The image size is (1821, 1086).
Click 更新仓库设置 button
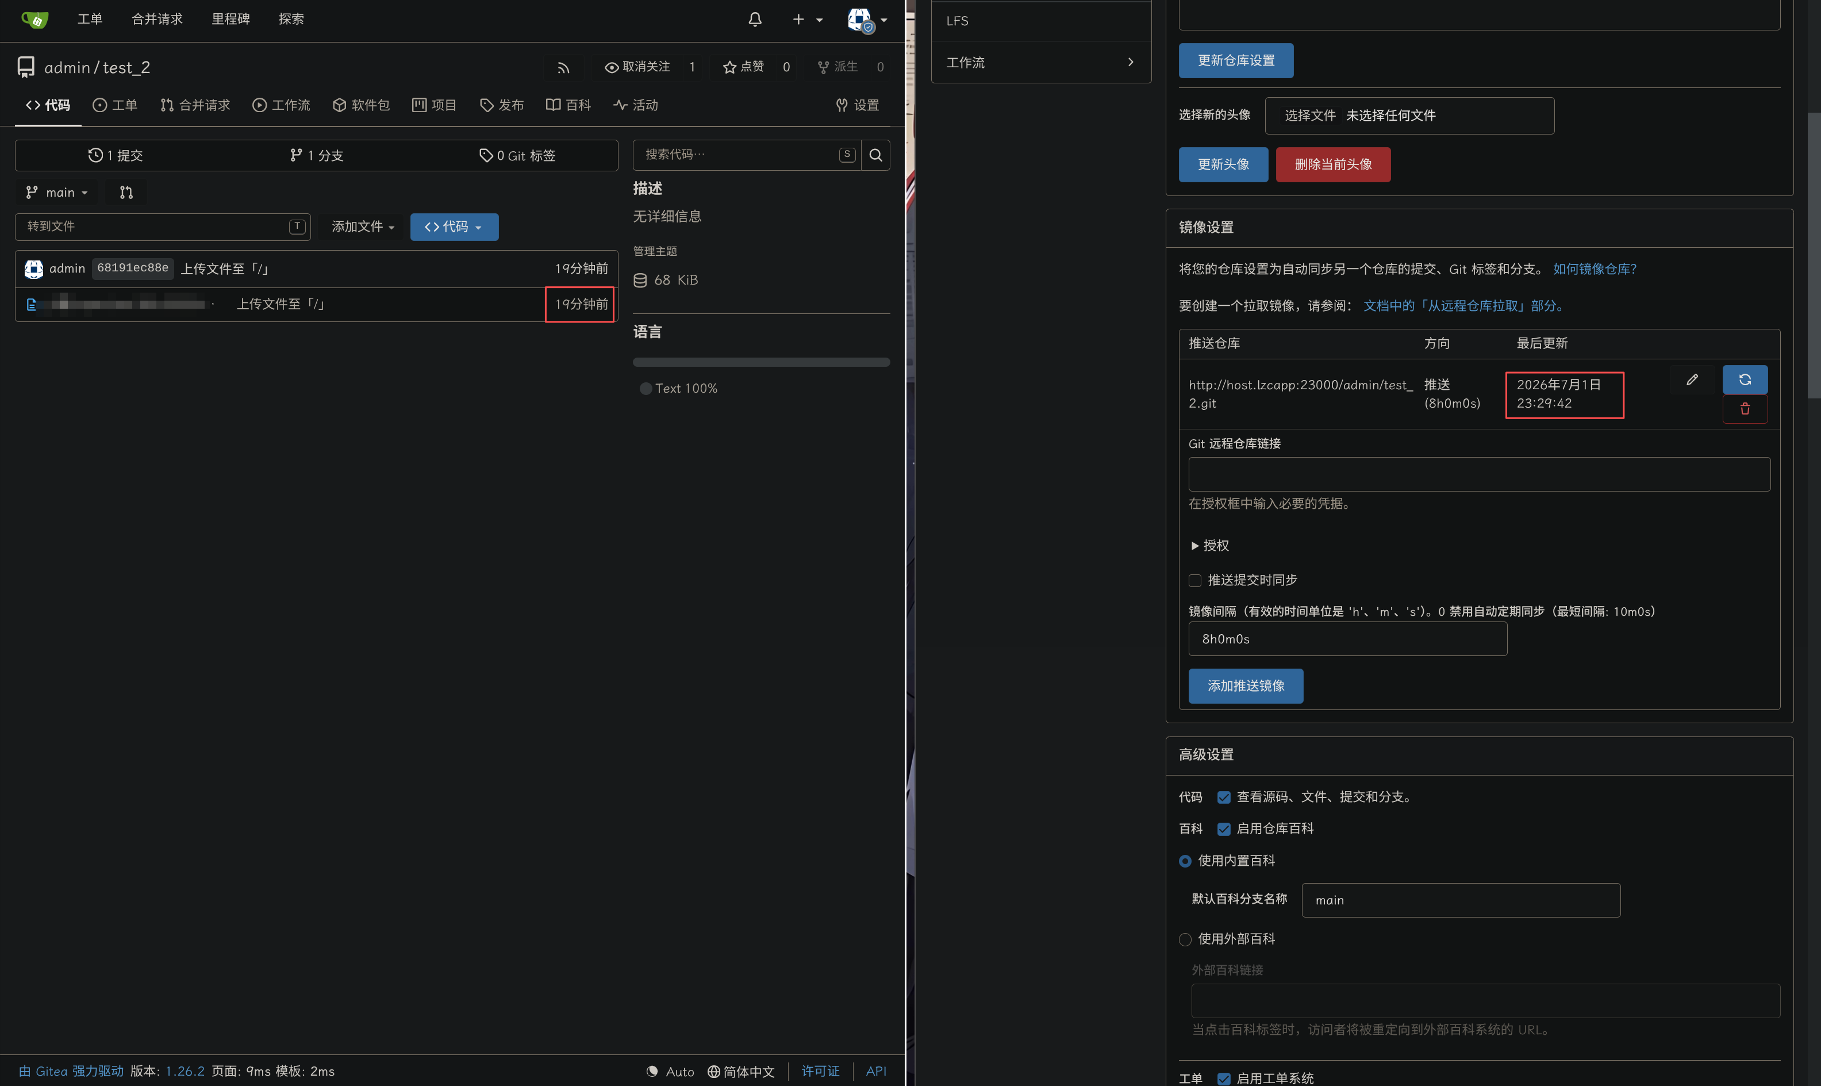pyautogui.click(x=1236, y=61)
